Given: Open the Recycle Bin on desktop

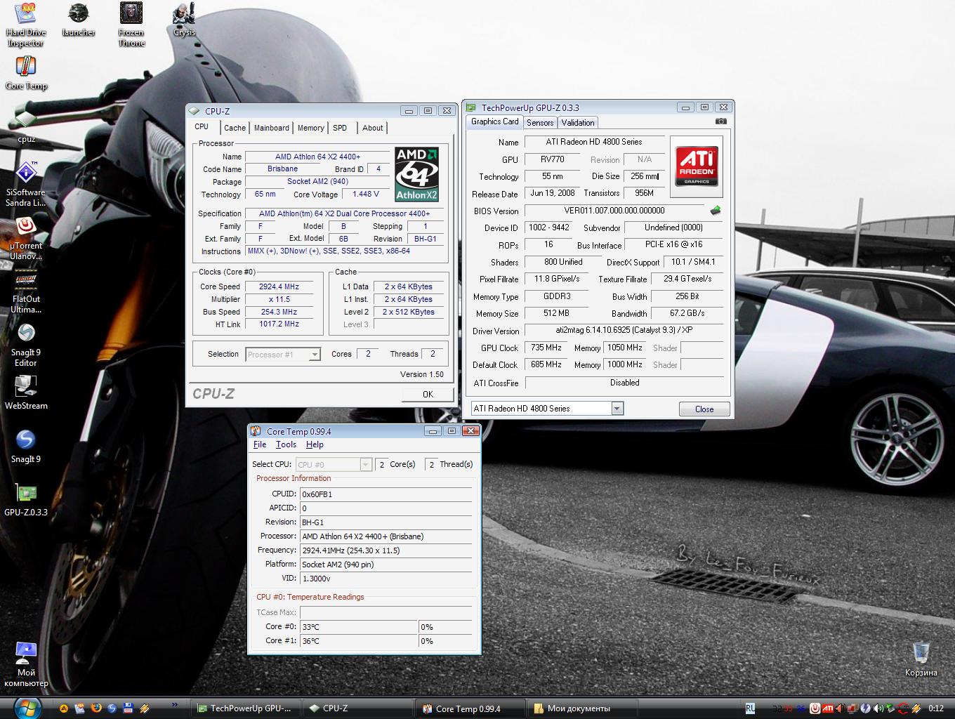Looking at the screenshot, I should point(921,653).
